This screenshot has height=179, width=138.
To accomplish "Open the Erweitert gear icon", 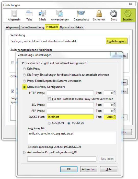I will click(128, 14).
